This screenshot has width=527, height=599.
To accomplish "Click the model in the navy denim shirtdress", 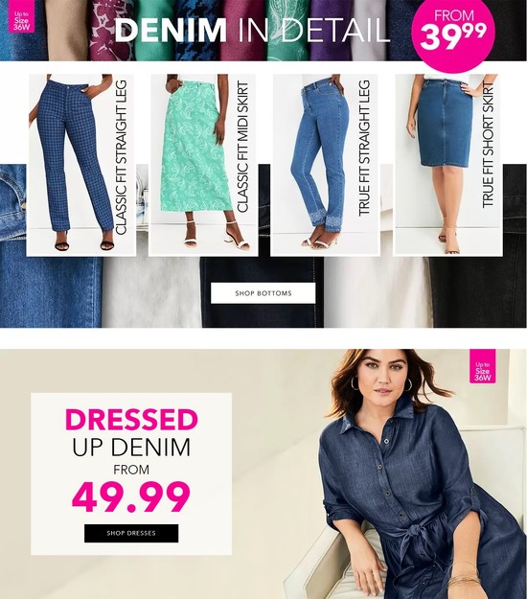I will [x=416, y=474].
